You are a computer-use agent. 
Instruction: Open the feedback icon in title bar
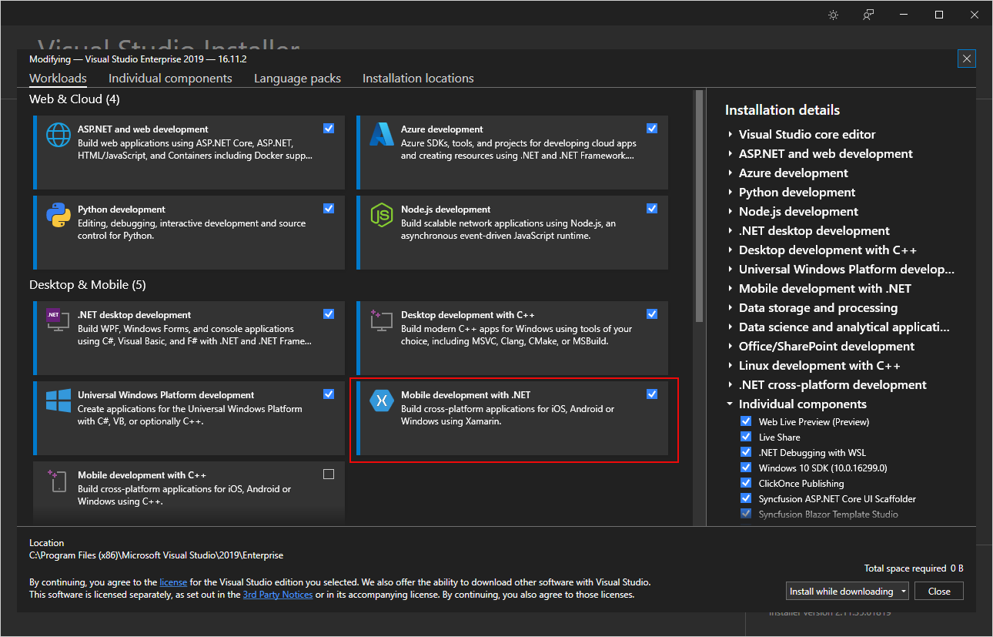point(868,15)
